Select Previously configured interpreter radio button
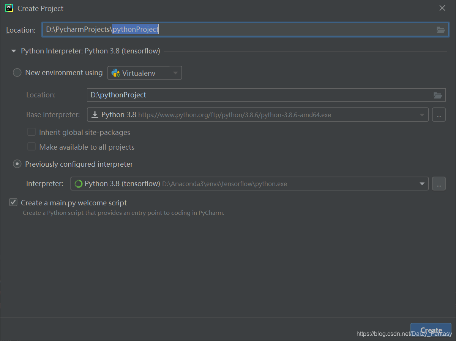This screenshot has width=456, height=341. point(17,164)
